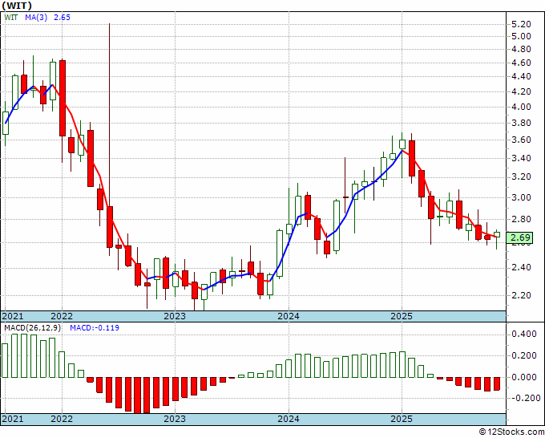The height and width of the screenshot is (438, 545).
Task: Click 2023 on the price chart timeline
Action: coord(175,316)
